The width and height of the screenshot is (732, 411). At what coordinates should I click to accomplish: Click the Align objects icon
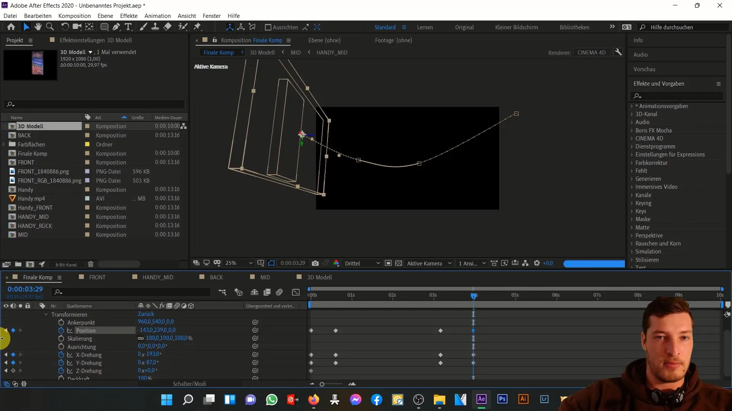(268, 27)
